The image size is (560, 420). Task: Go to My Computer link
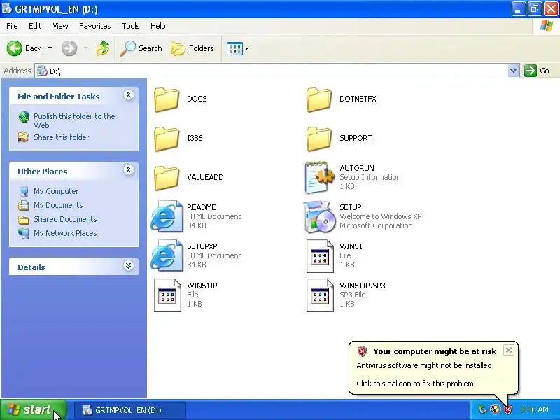tap(56, 191)
